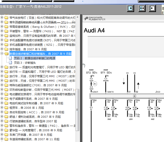The height and width of the screenshot is (142, 164).
Task: Expand 车道保持辅助系统 node
Action: click(2, 139)
